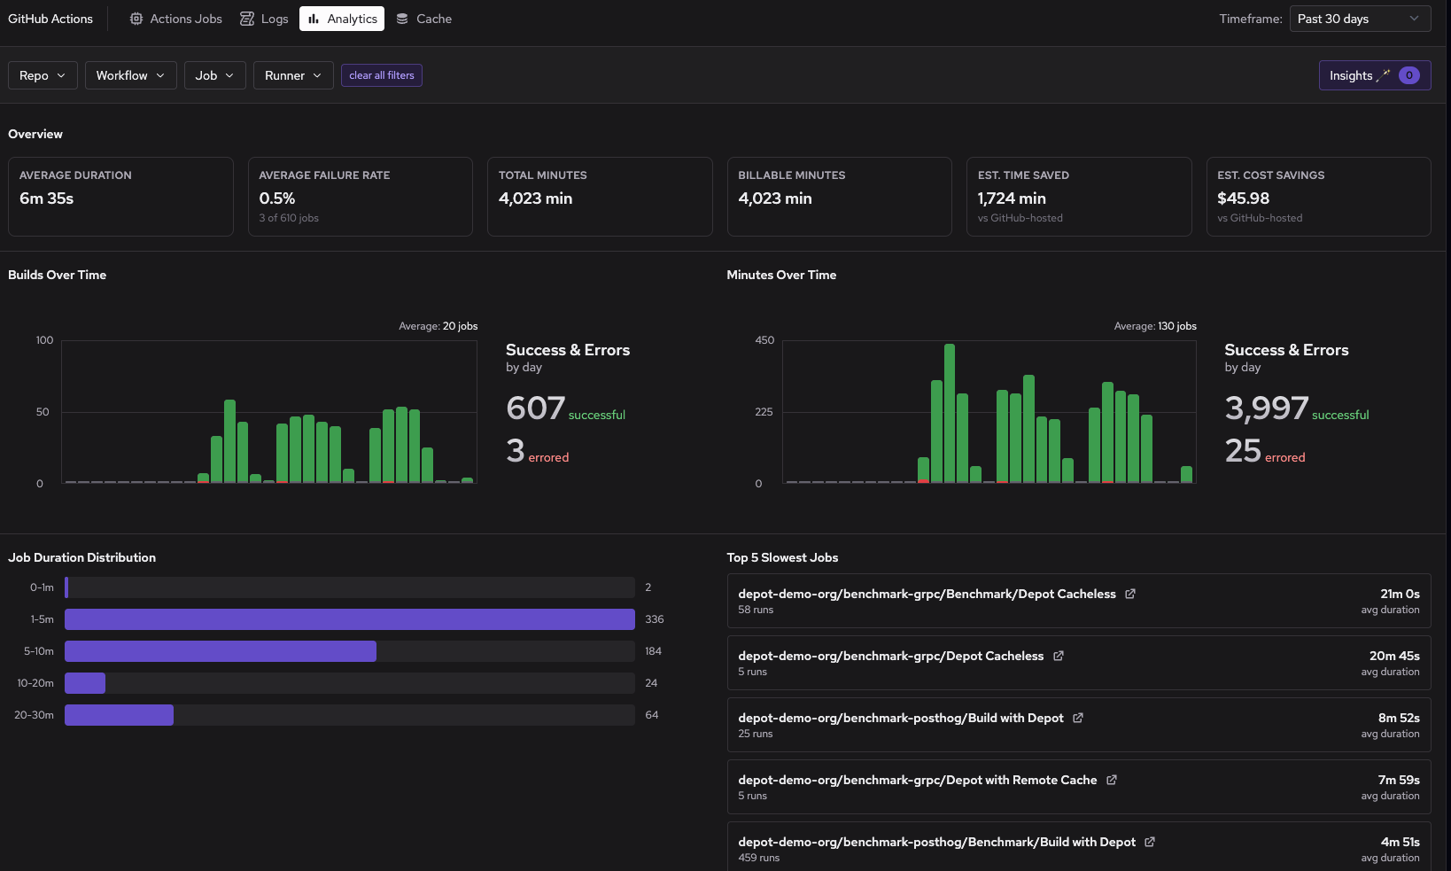Open external link for Depot with Remote Cache job

click(x=1112, y=780)
